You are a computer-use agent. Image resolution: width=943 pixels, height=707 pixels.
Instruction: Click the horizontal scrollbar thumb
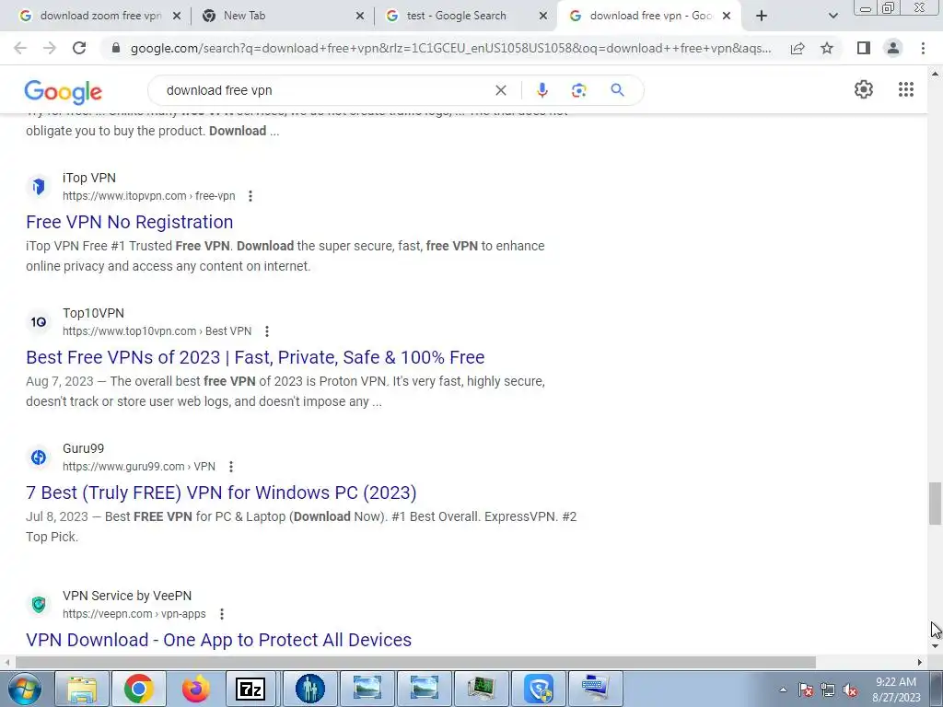point(415,662)
